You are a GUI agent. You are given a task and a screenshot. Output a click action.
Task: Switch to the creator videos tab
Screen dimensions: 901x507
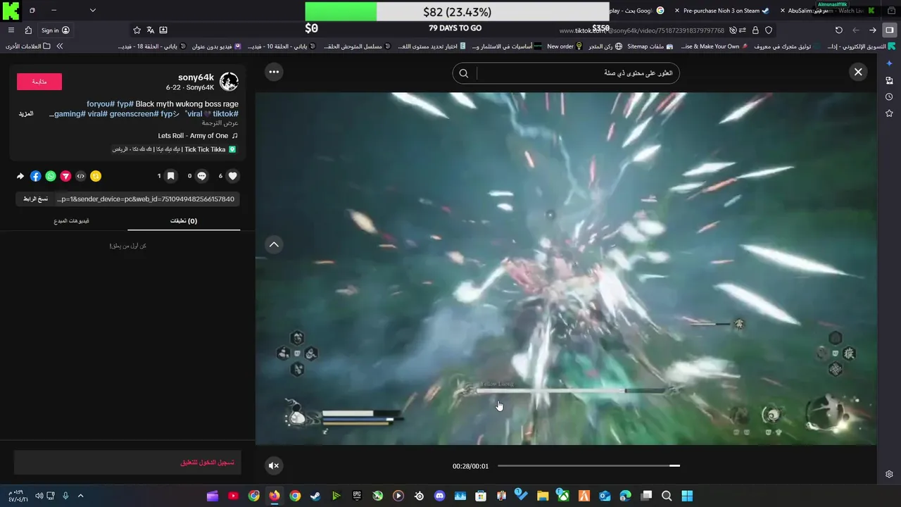[71, 221]
